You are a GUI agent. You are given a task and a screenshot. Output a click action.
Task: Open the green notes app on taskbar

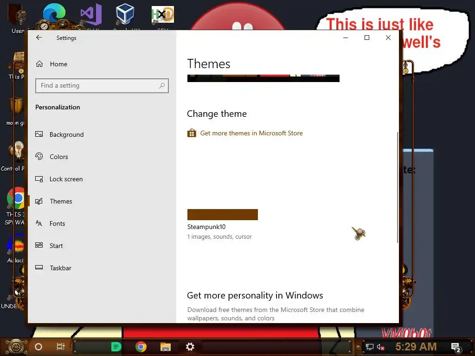pos(116,347)
